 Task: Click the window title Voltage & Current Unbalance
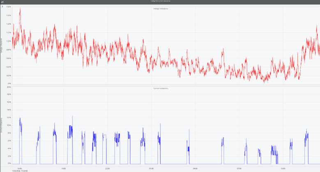coord(160,1)
